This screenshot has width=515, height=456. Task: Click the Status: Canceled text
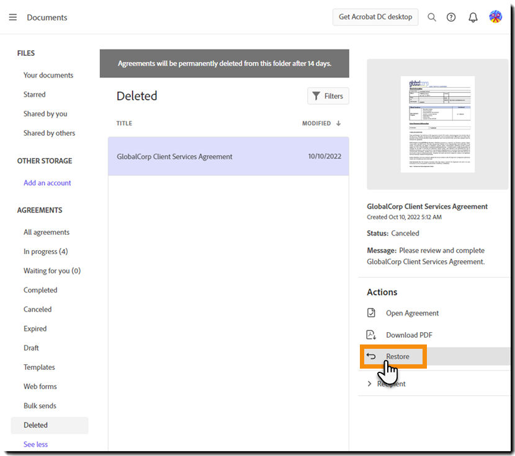(x=393, y=233)
